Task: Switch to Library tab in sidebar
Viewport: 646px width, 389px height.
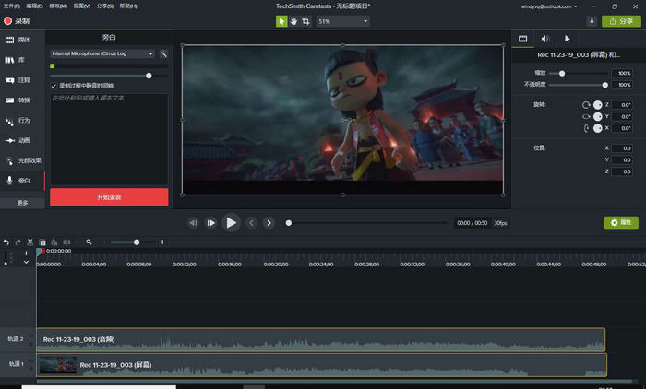Action: point(22,60)
